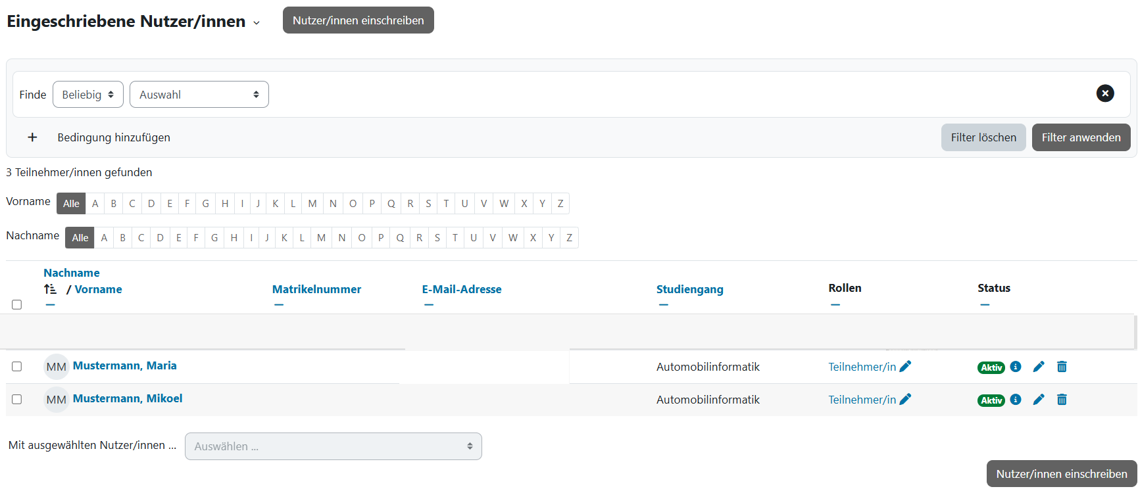Edit enrolment of Maria Mustermann
The image size is (1138, 491).
pos(1039,367)
